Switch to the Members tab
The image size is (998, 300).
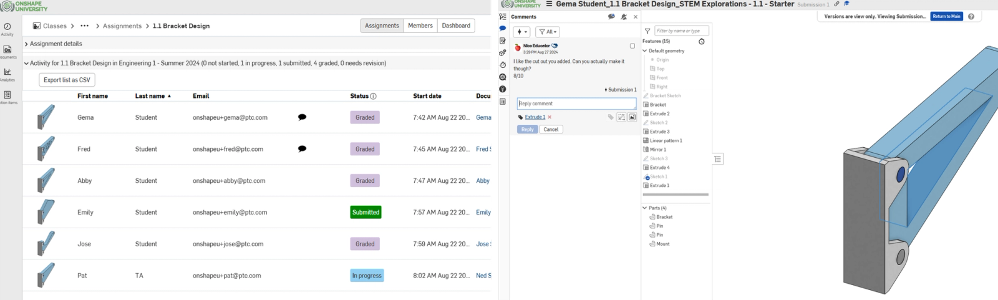click(x=420, y=26)
